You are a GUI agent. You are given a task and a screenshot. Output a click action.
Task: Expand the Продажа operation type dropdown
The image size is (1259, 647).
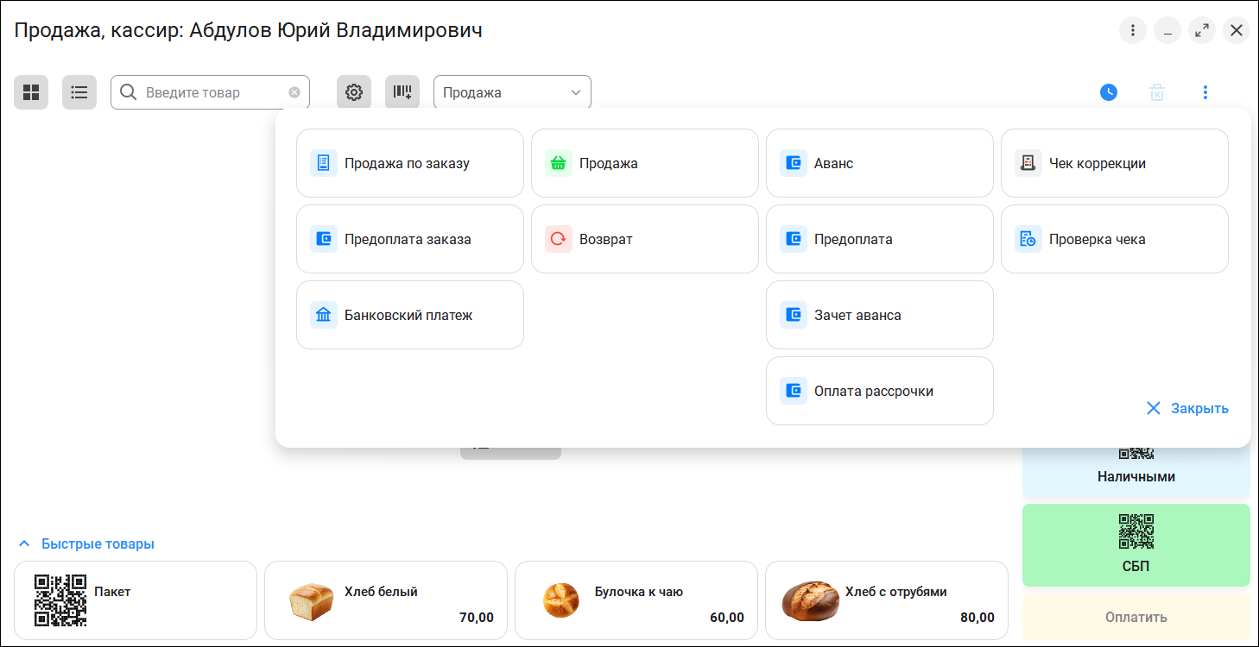512,92
